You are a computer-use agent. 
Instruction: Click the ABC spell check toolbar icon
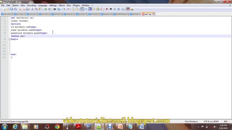128,9
